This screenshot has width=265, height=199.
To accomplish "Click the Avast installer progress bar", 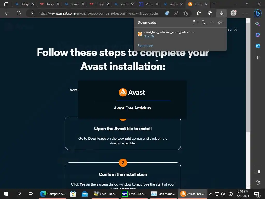I will (x=132, y=101).
